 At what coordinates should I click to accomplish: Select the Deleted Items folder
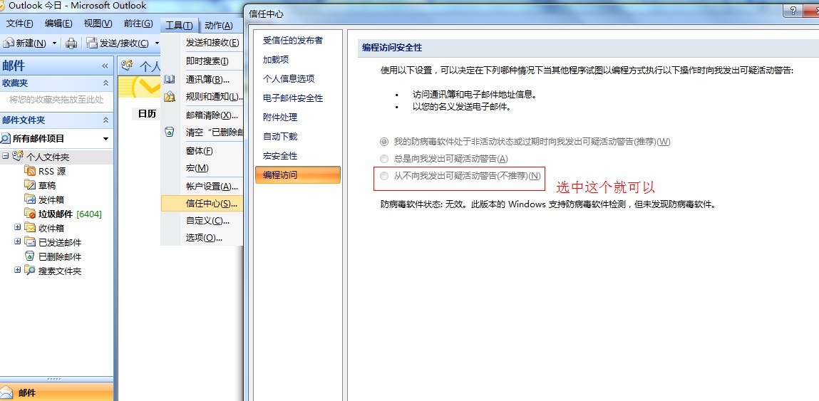[x=60, y=256]
